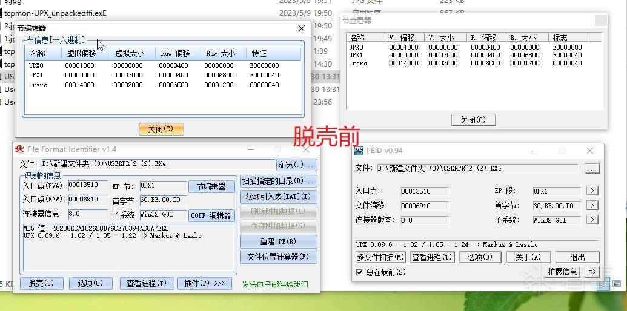Image resolution: width=627 pixels, height=311 pixels.
Task: Expand EP 段 details arrow in PEiD
Action: pos(592,191)
